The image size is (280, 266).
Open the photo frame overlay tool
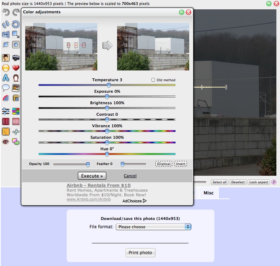pyautogui.click(x=16, y=88)
